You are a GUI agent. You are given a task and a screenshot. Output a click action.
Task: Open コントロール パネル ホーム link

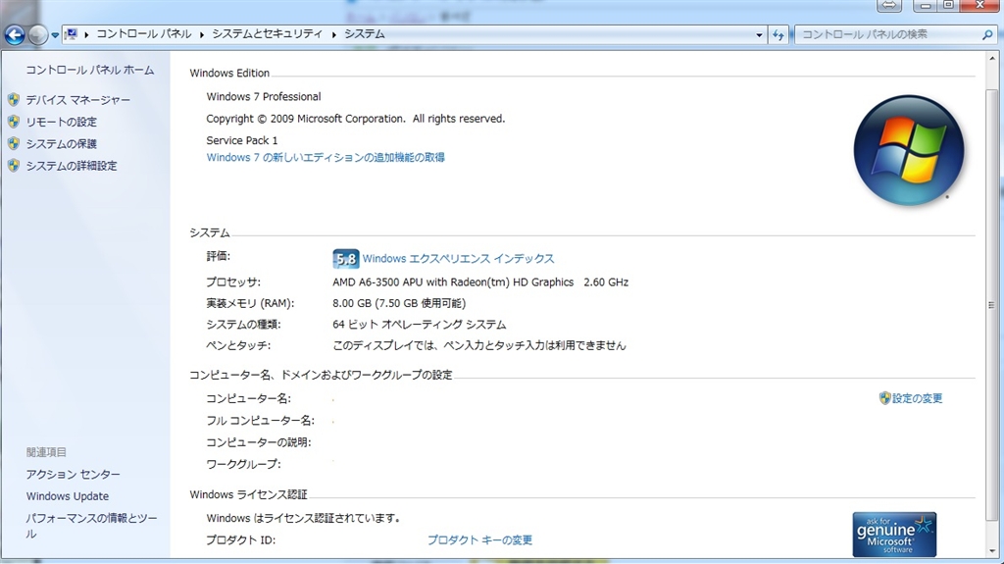tap(89, 71)
